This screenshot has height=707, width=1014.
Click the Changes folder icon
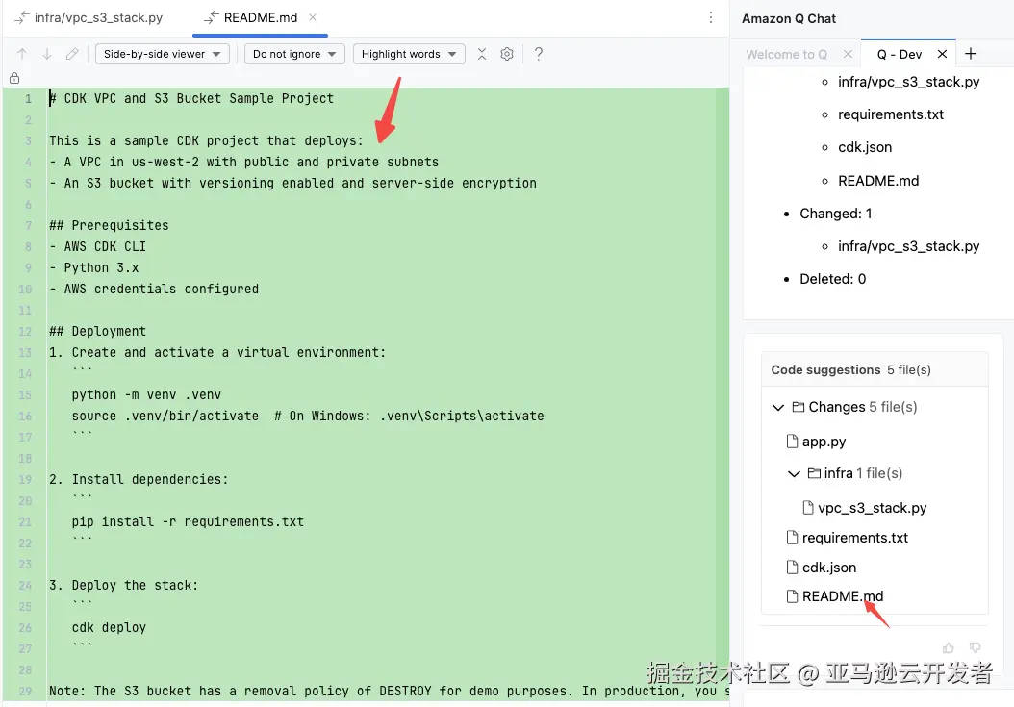tap(799, 407)
